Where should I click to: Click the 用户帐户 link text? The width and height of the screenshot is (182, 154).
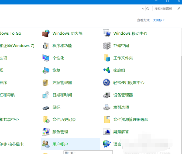[60, 144]
